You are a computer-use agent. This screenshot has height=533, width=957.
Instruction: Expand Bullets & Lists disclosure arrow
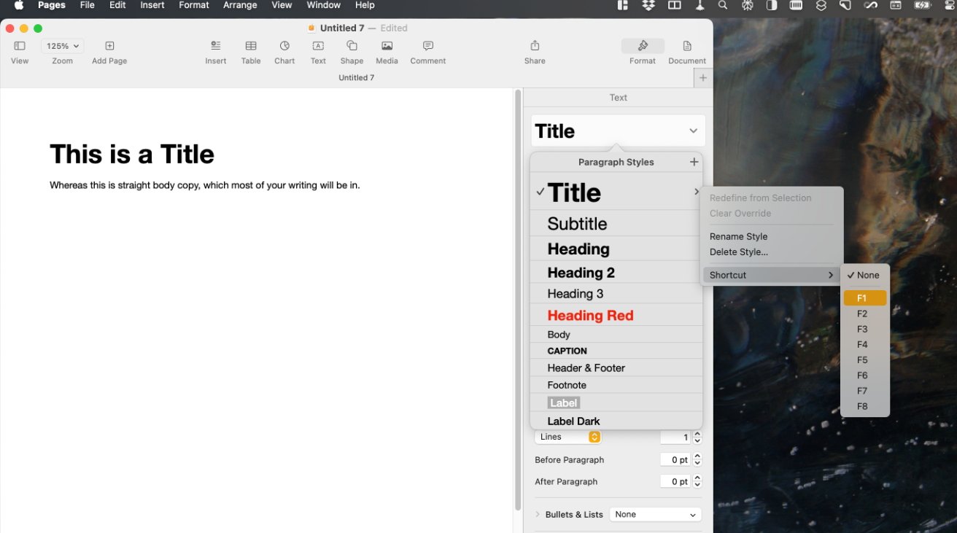pyautogui.click(x=538, y=514)
